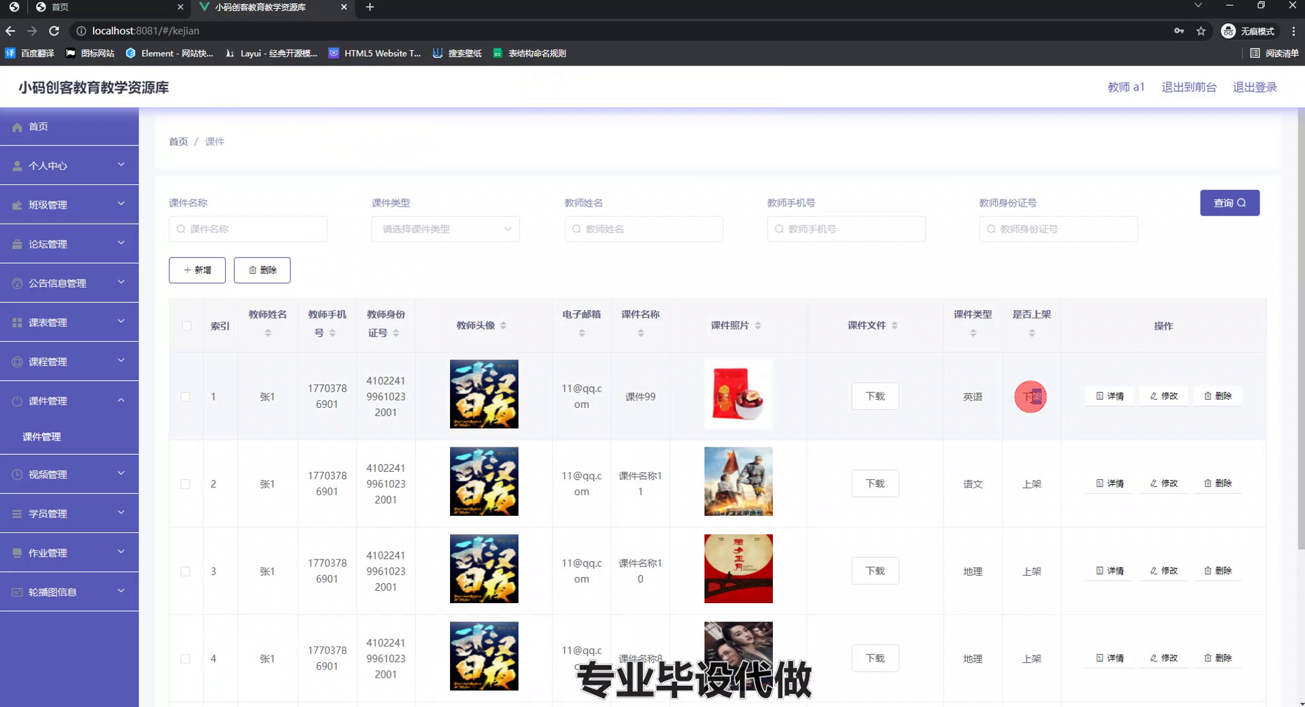Reload the page with browser refresh icon
The height and width of the screenshot is (707, 1305).
(x=54, y=31)
